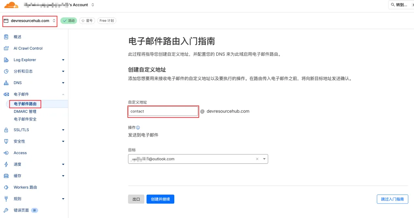Expand the 缓存 section arrow

pyautogui.click(x=63, y=176)
